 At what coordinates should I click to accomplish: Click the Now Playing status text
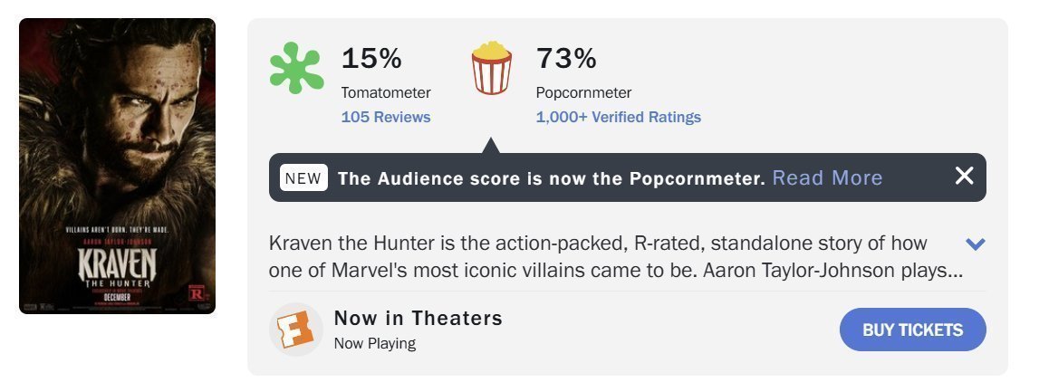click(375, 344)
